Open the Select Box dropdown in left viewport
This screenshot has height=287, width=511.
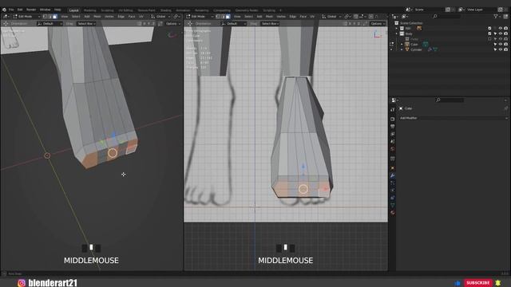click(x=86, y=23)
